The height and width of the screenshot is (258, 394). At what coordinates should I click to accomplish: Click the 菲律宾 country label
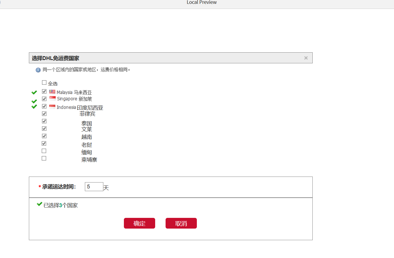[x=88, y=114]
